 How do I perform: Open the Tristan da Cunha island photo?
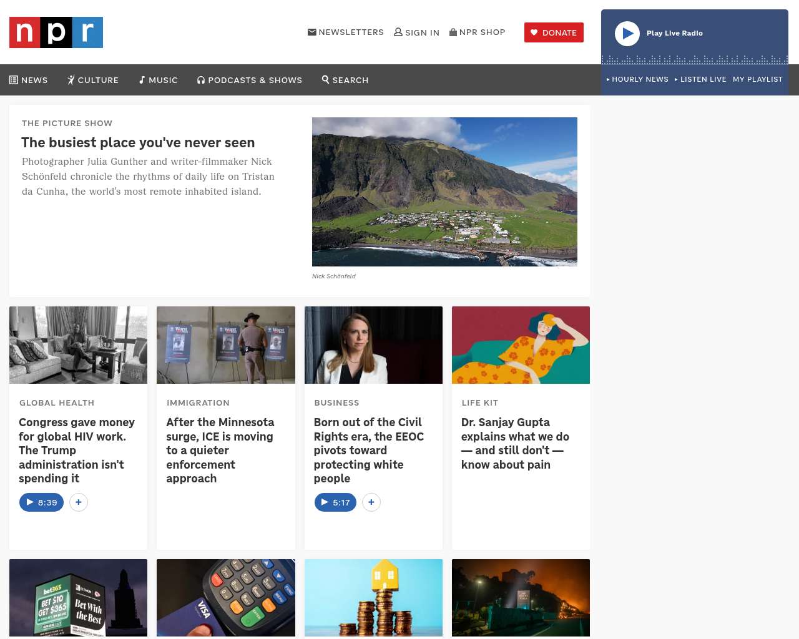444,192
